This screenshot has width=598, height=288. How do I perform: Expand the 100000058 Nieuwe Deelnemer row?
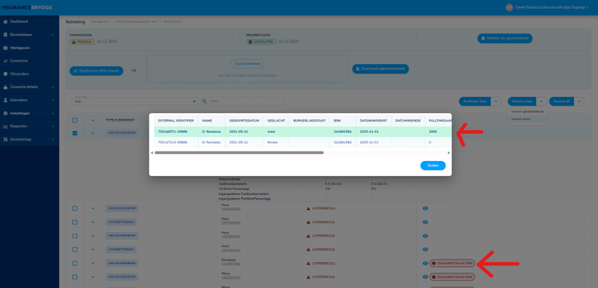(x=92, y=208)
